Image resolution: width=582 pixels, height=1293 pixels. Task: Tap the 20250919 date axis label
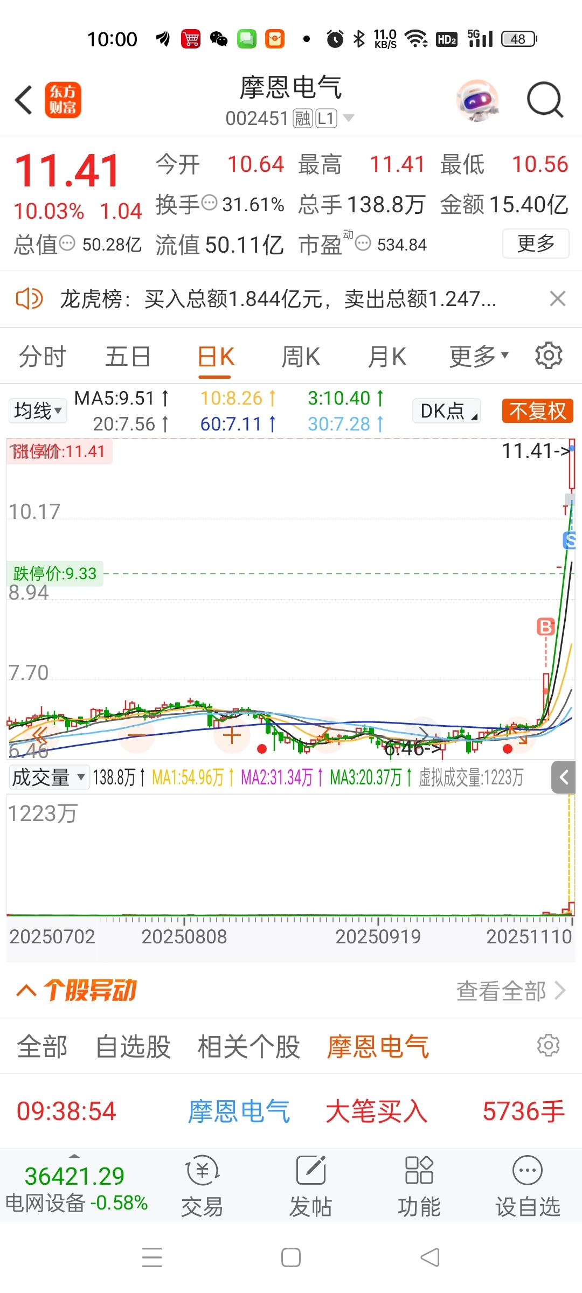click(x=378, y=936)
